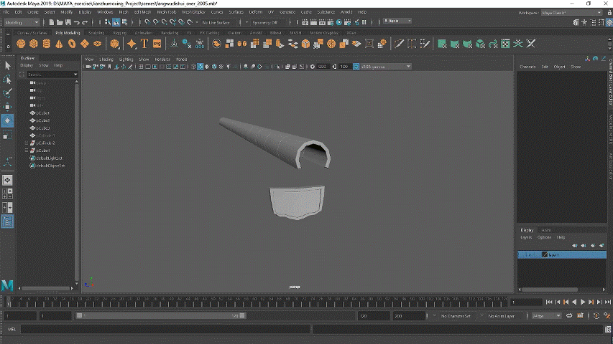613x344 pixels.
Task: Click the undo arrow in status line
Action: pos(75,22)
